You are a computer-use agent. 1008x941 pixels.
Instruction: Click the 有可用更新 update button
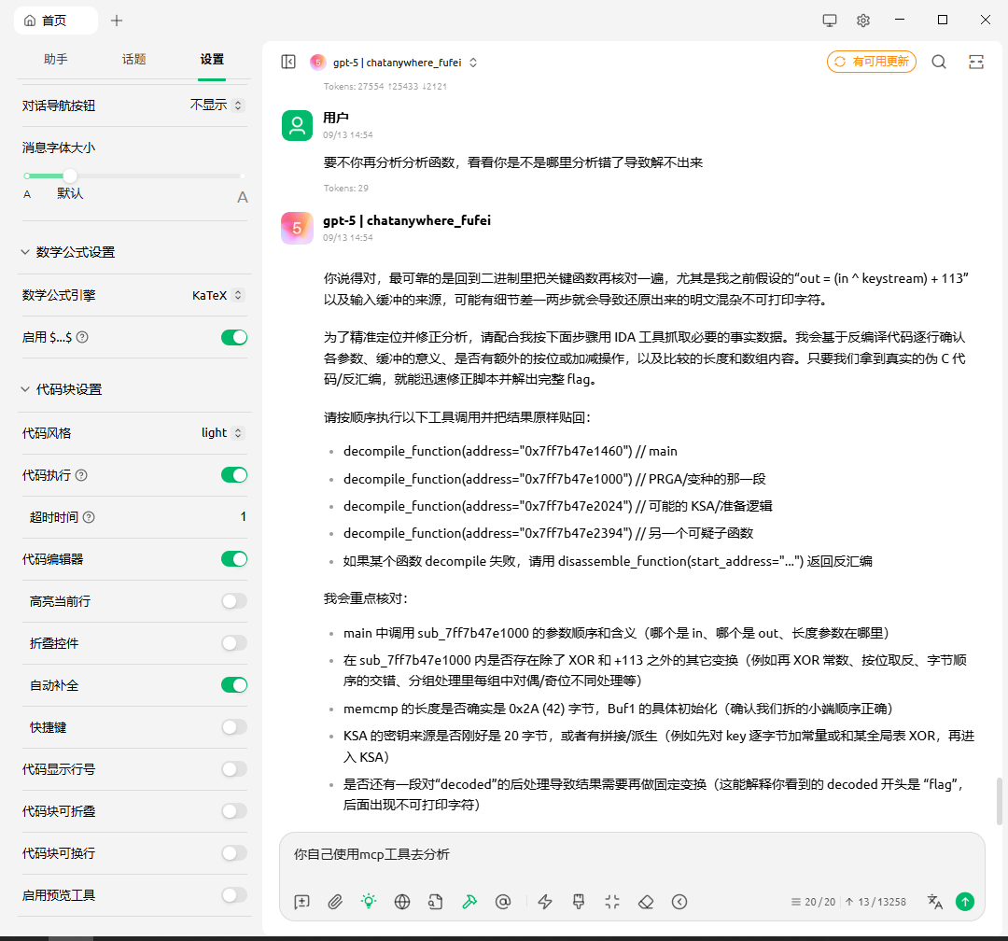[x=871, y=62]
